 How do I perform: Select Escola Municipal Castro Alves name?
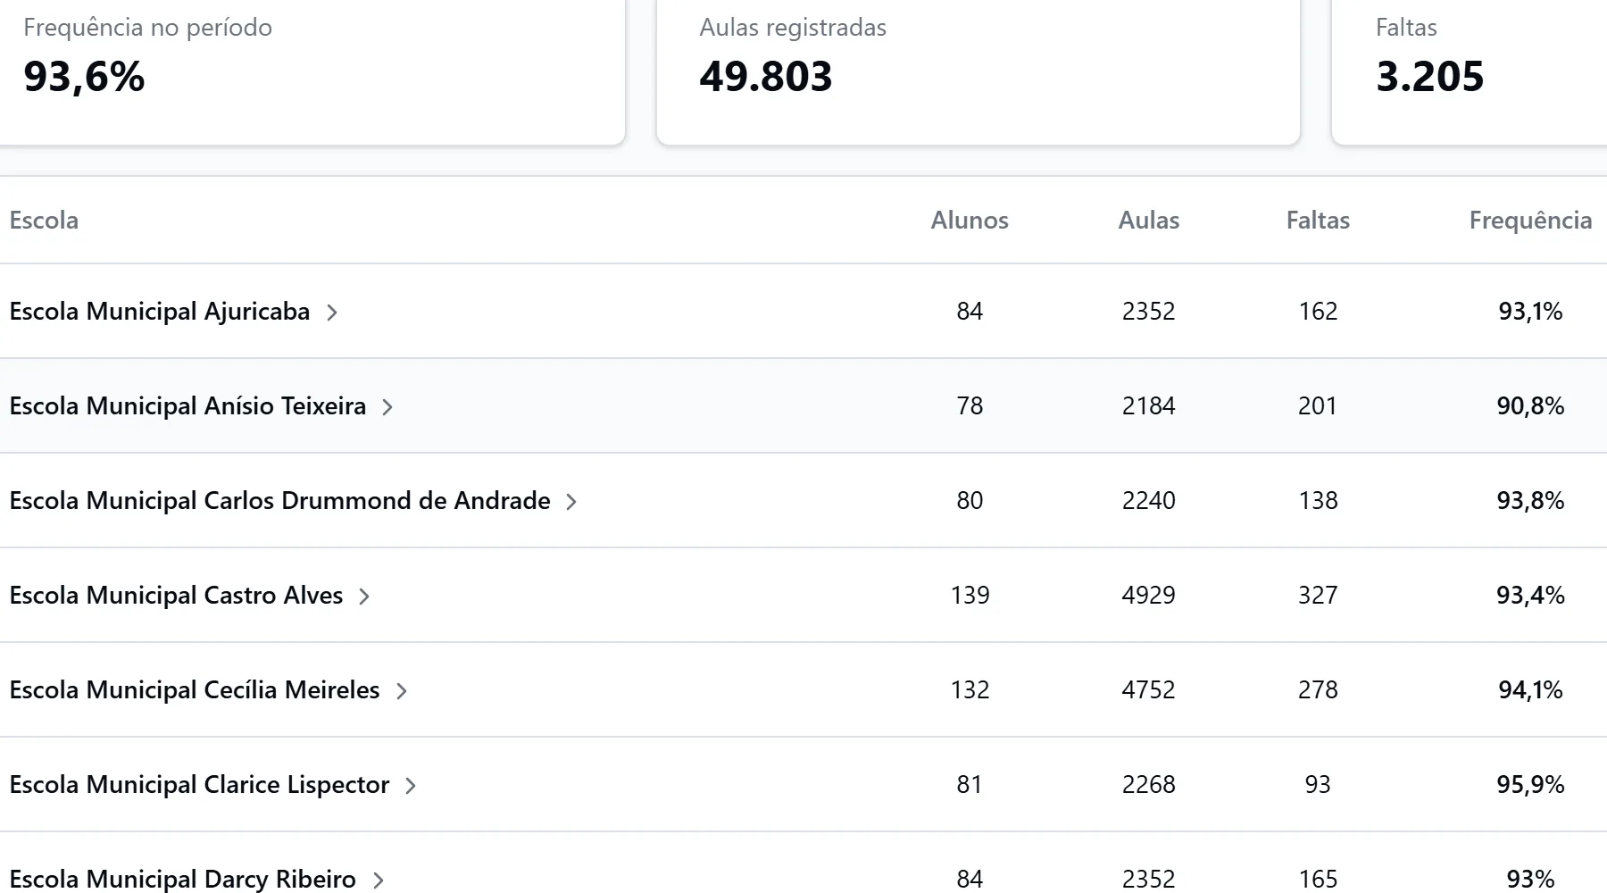pyautogui.click(x=176, y=596)
